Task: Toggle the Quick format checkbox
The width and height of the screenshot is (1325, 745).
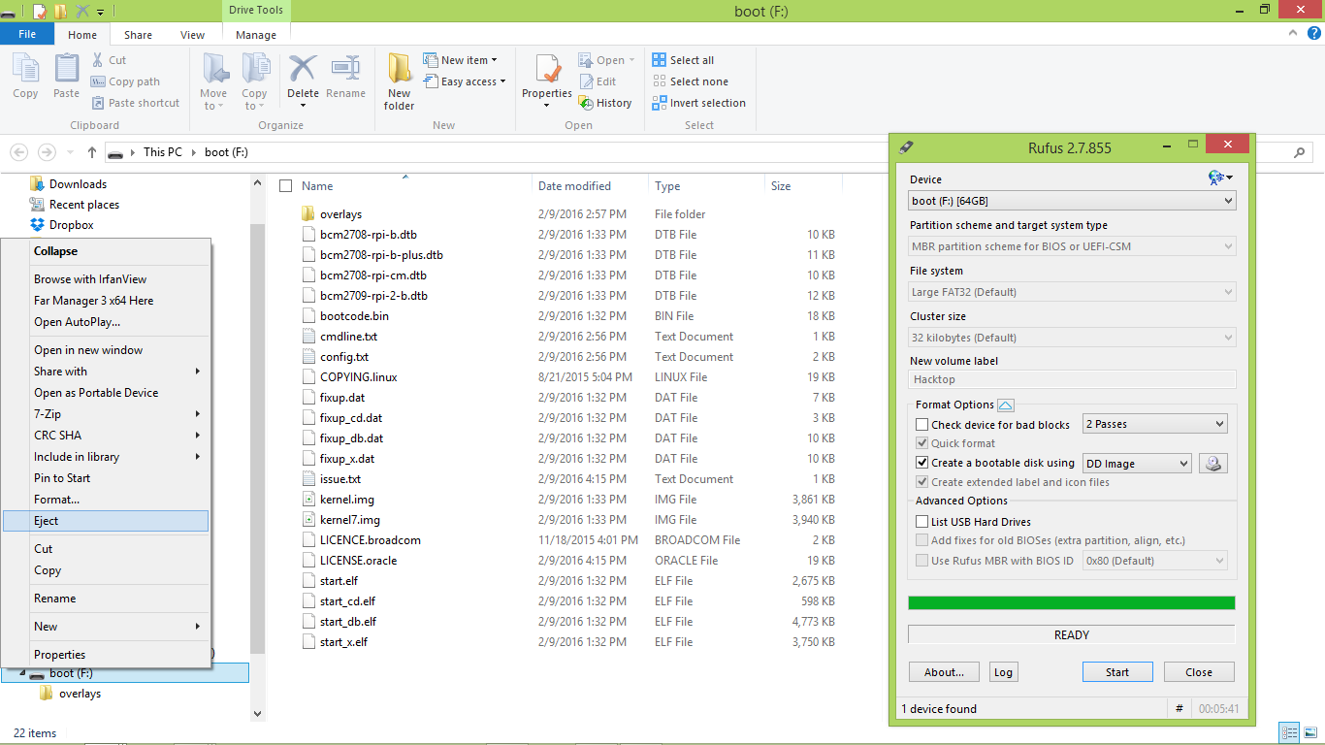Action: pos(921,443)
